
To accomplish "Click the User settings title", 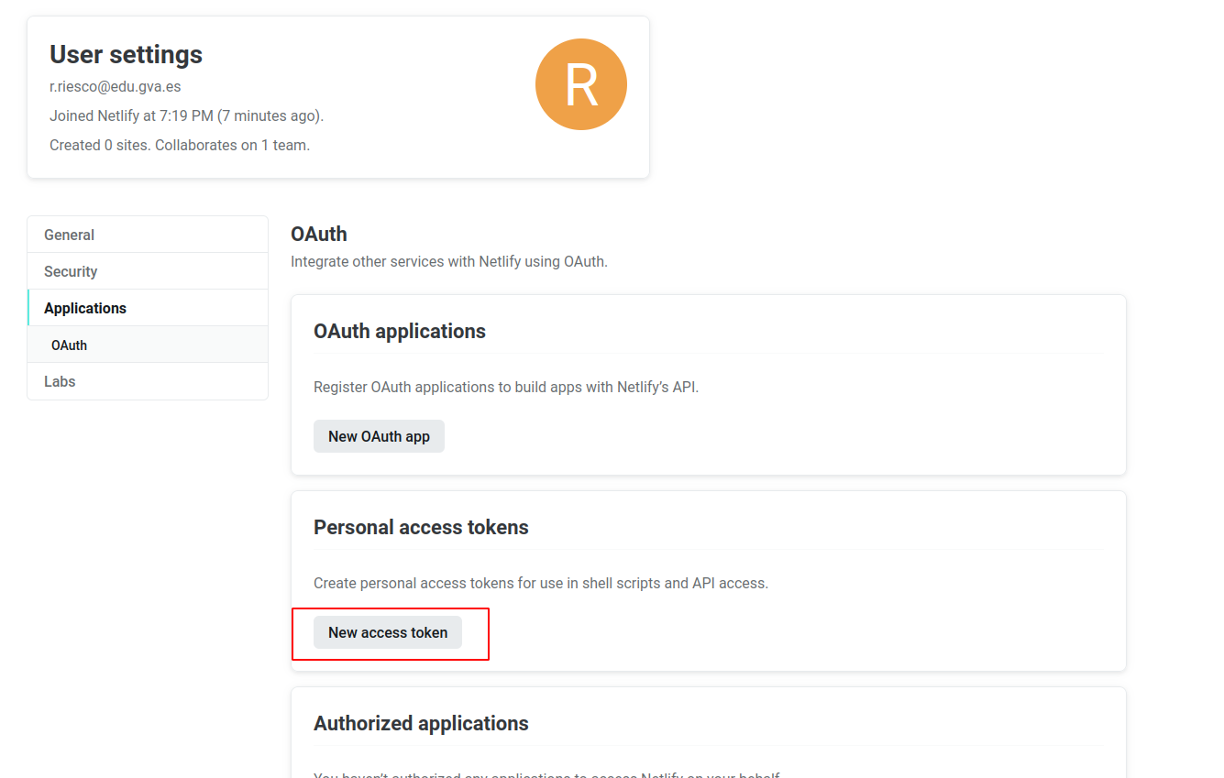I will (126, 54).
